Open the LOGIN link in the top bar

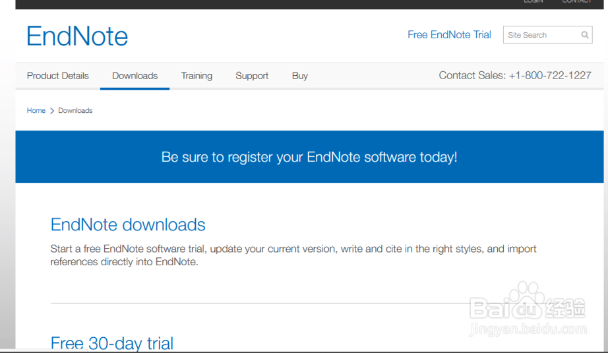533,1
